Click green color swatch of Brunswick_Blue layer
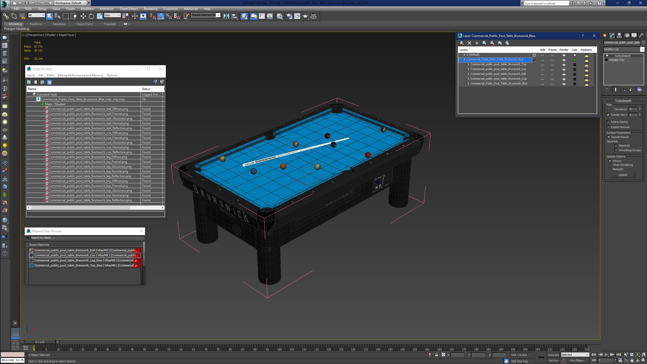647x364 pixels. coord(574,60)
